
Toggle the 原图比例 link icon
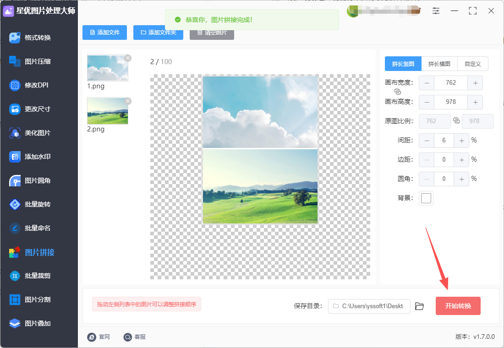tap(456, 121)
